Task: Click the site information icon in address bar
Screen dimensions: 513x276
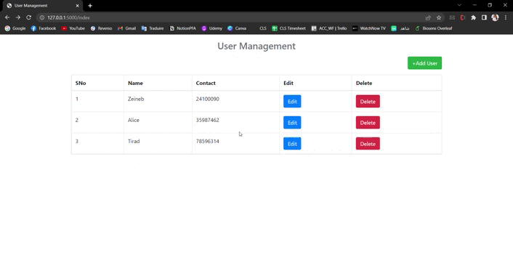Action: point(42,17)
